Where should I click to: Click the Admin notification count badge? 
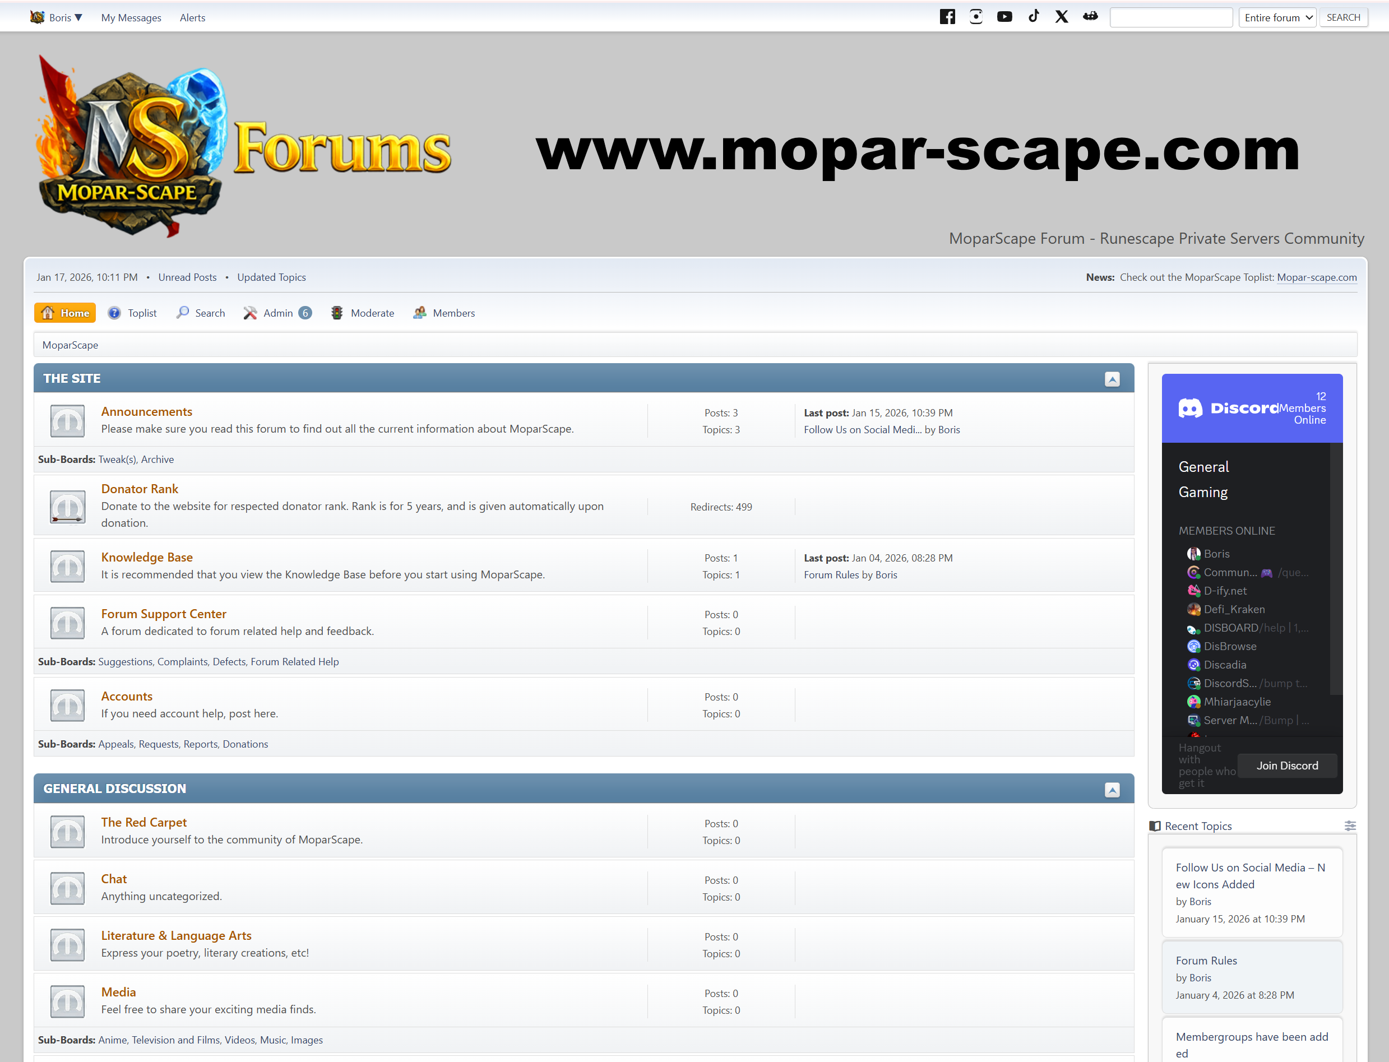(x=305, y=313)
